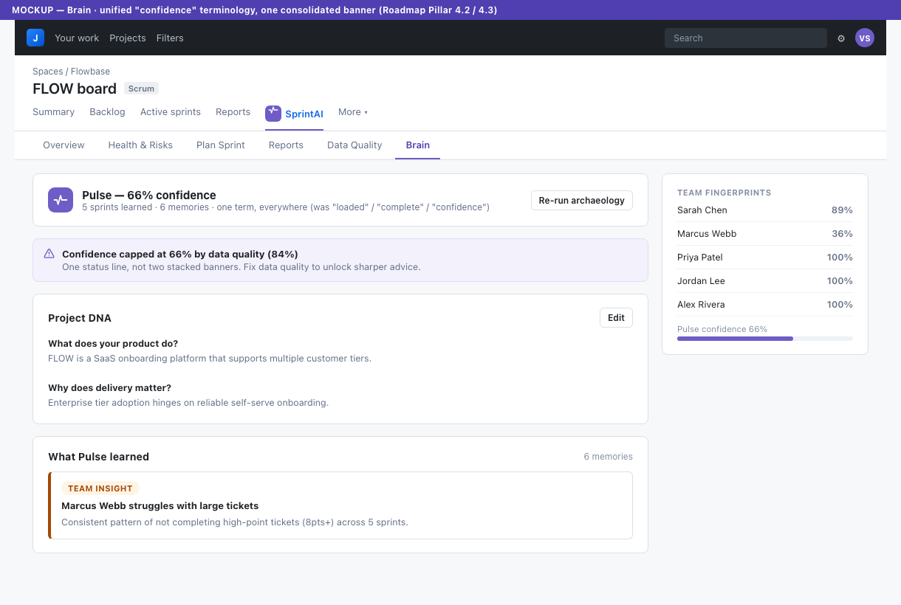This screenshot has width=901, height=605.
Task: Select the Health & Risks sub-tab
Action: pyautogui.click(x=140, y=145)
